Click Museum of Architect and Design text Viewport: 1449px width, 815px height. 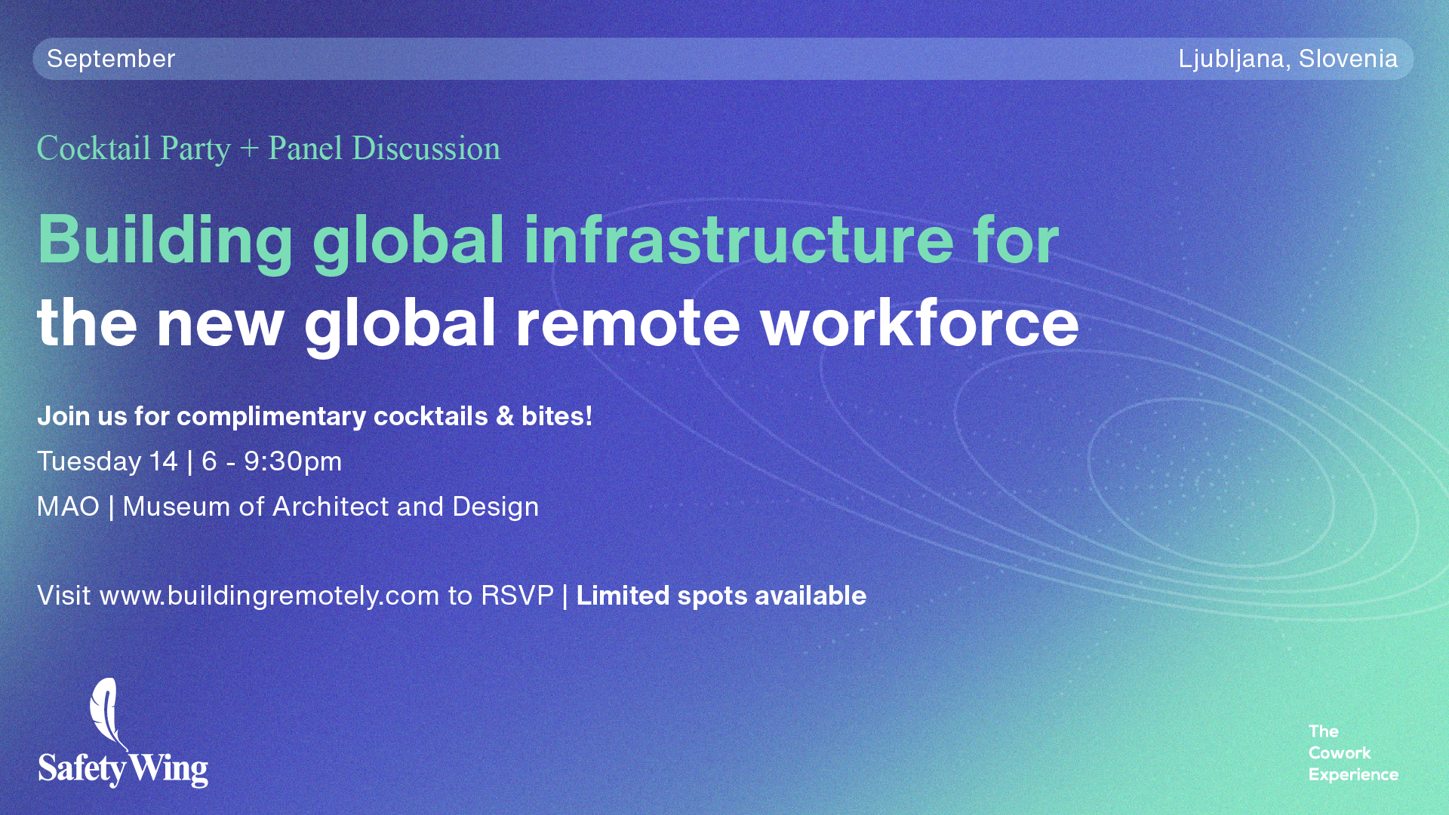[x=331, y=507]
